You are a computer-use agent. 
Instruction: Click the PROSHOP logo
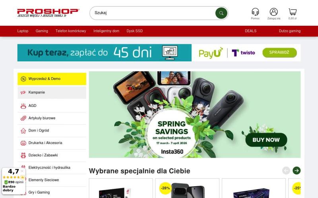[x=48, y=13]
